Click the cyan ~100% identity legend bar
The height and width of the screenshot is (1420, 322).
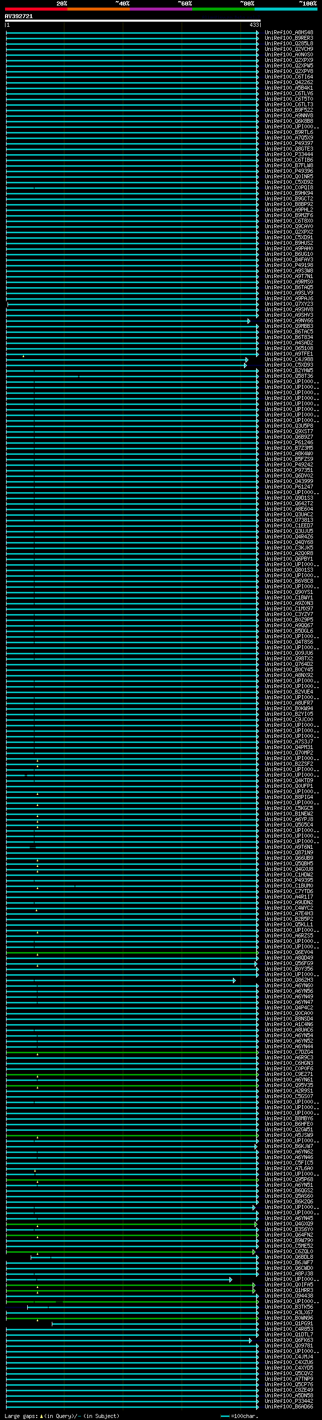tap(286, 9)
